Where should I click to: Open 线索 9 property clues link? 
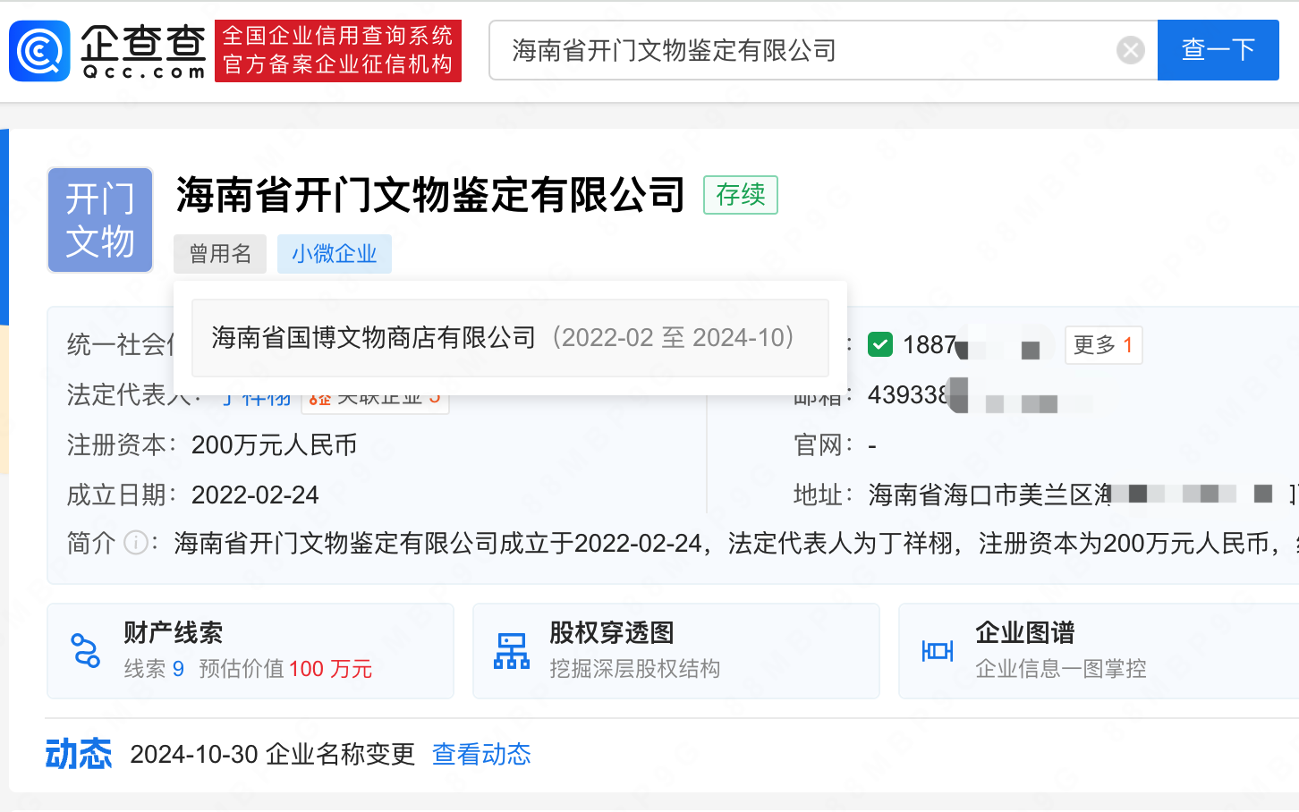point(154,669)
